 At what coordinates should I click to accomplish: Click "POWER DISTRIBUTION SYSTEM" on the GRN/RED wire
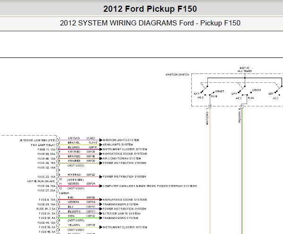tap(124, 163)
